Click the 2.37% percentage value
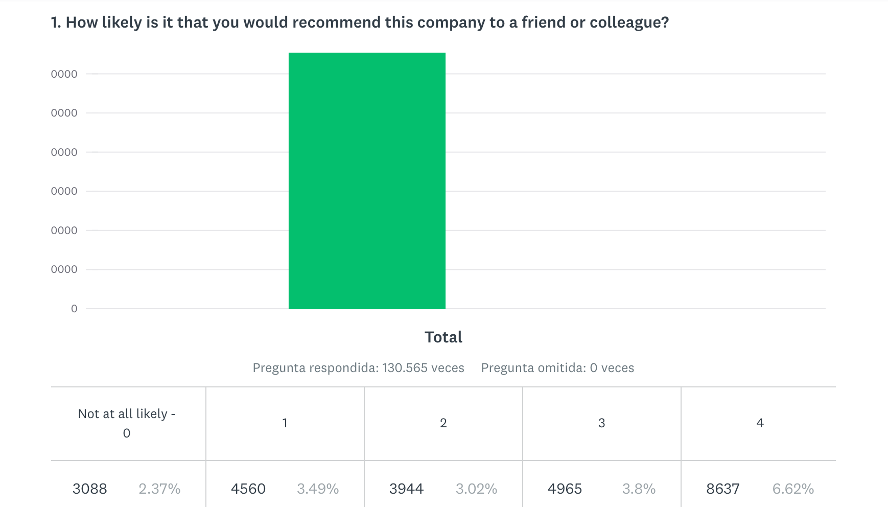Screen dimensions: 888x507 tap(159, 489)
